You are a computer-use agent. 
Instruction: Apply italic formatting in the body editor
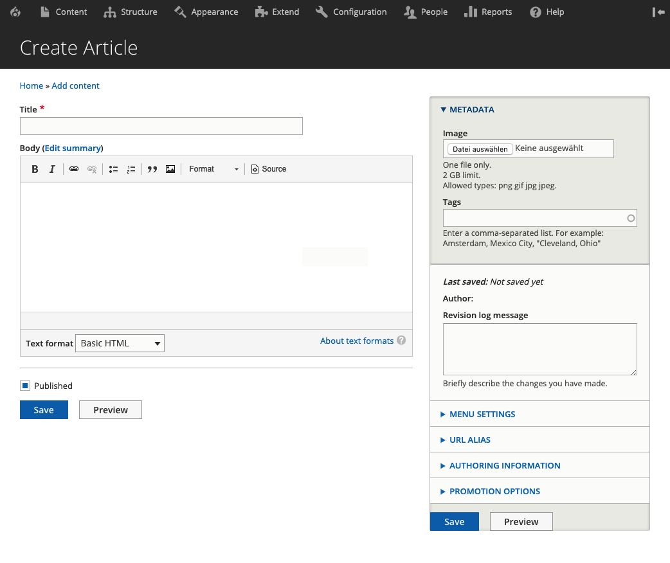(52, 168)
